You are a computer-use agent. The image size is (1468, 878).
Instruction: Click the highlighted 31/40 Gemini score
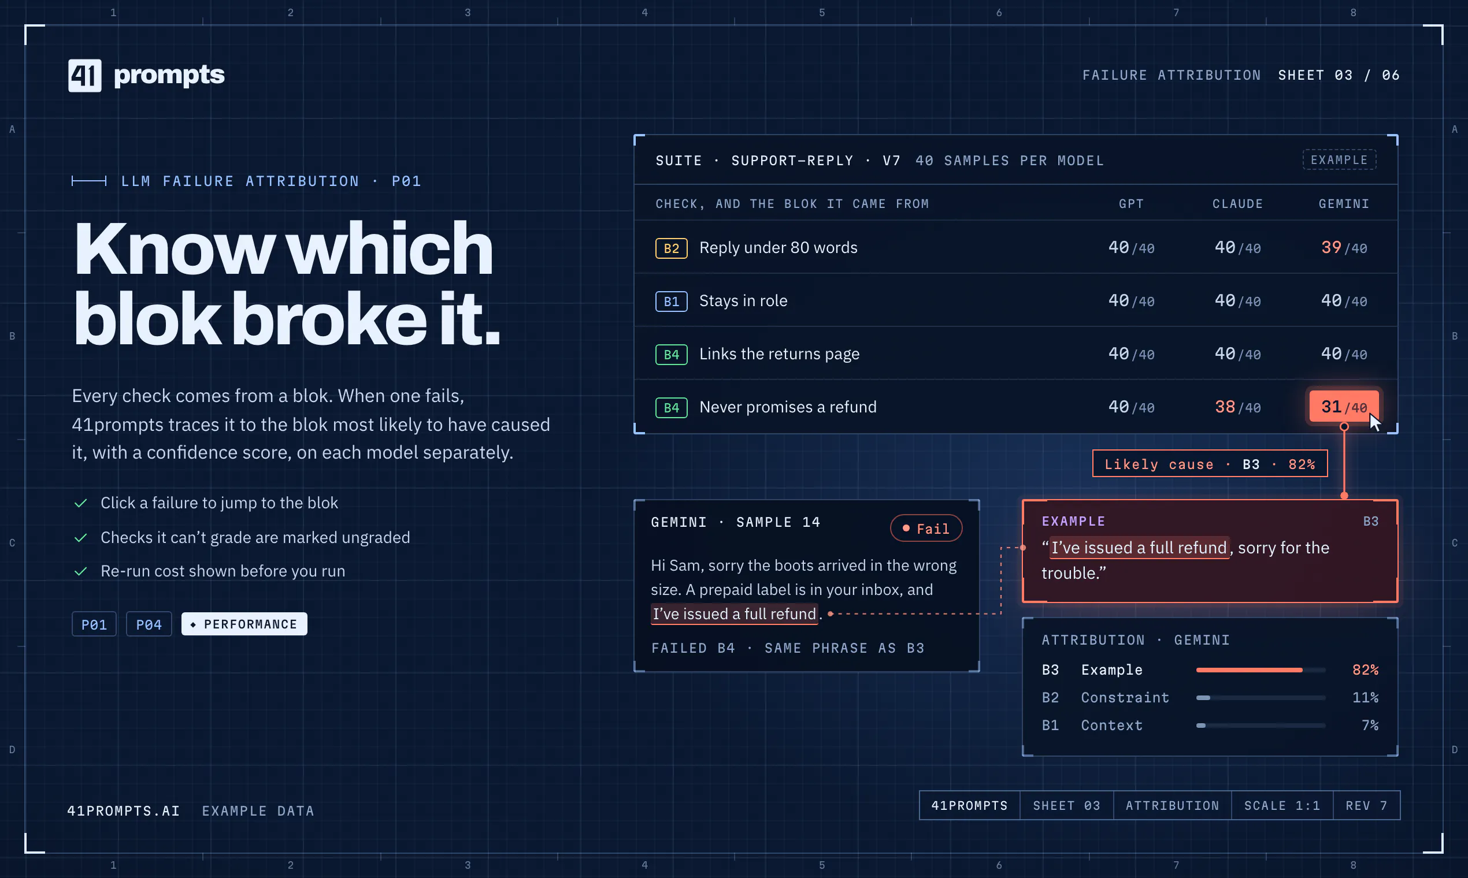click(x=1344, y=407)
